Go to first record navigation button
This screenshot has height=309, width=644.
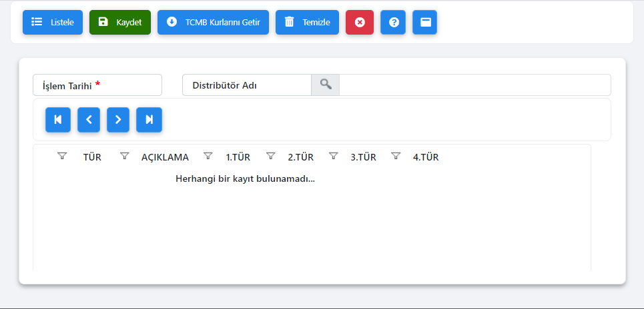58,120
